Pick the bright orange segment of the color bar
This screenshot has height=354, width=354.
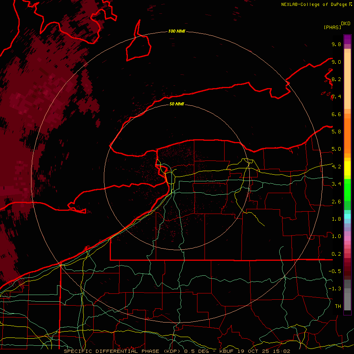tap(347, 135)
